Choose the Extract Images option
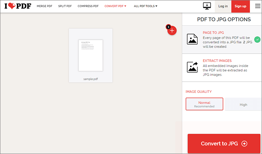 point(222,67)
